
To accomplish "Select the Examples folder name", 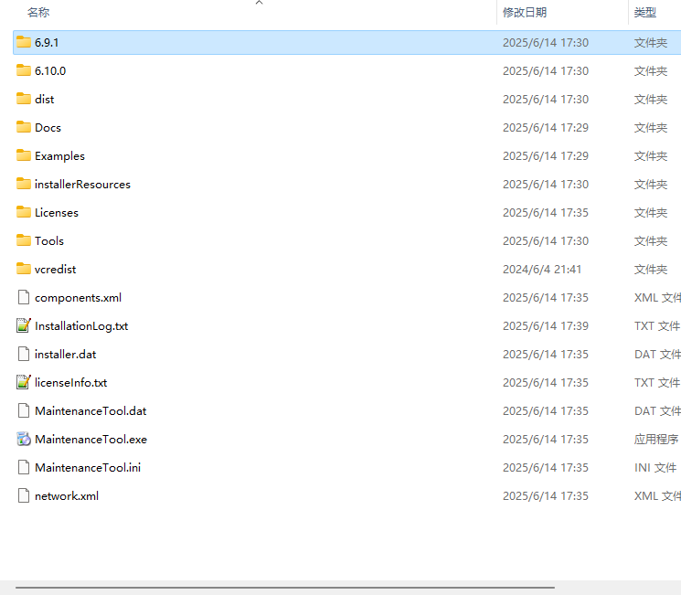I will click(60, 156).
